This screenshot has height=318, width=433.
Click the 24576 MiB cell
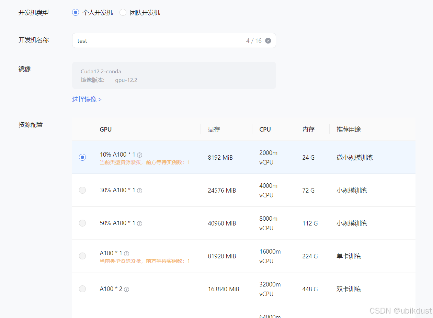[222, 191]
